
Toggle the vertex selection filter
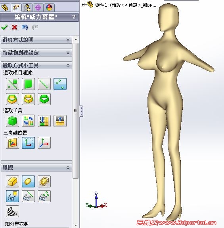(60, 84)
